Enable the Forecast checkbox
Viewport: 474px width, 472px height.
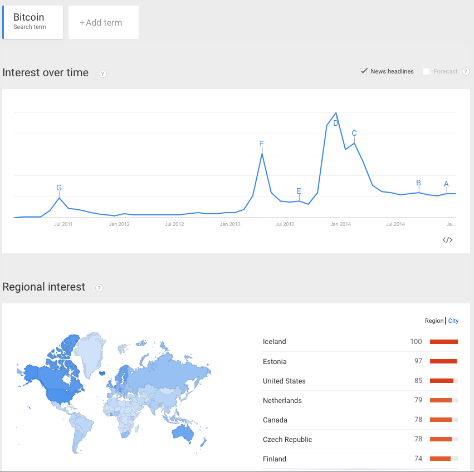tap(427, 71)
